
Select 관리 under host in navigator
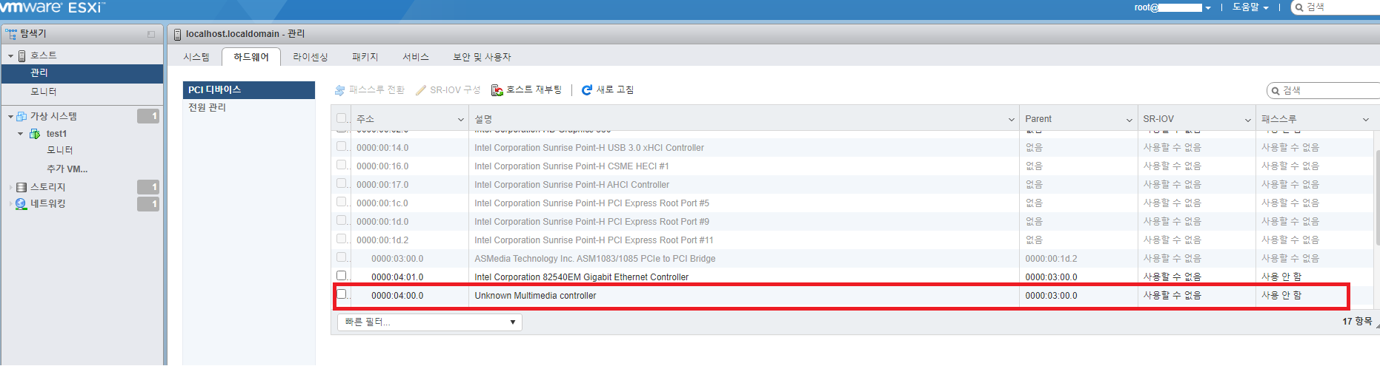82,72
